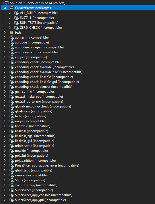Select INSTALL (incompatible) text
Screen dimensions: 155x204
[x=37, y=18]
